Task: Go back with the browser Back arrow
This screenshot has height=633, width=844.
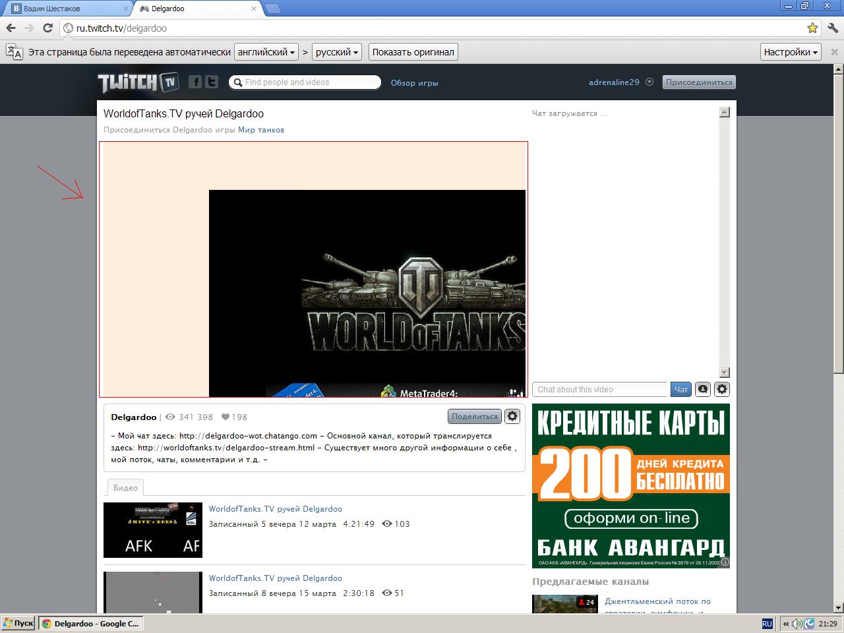Action: 11,28
